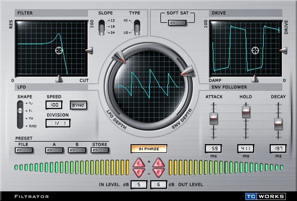
Task: Click the output level meter bars
Action: click(226, 167)
